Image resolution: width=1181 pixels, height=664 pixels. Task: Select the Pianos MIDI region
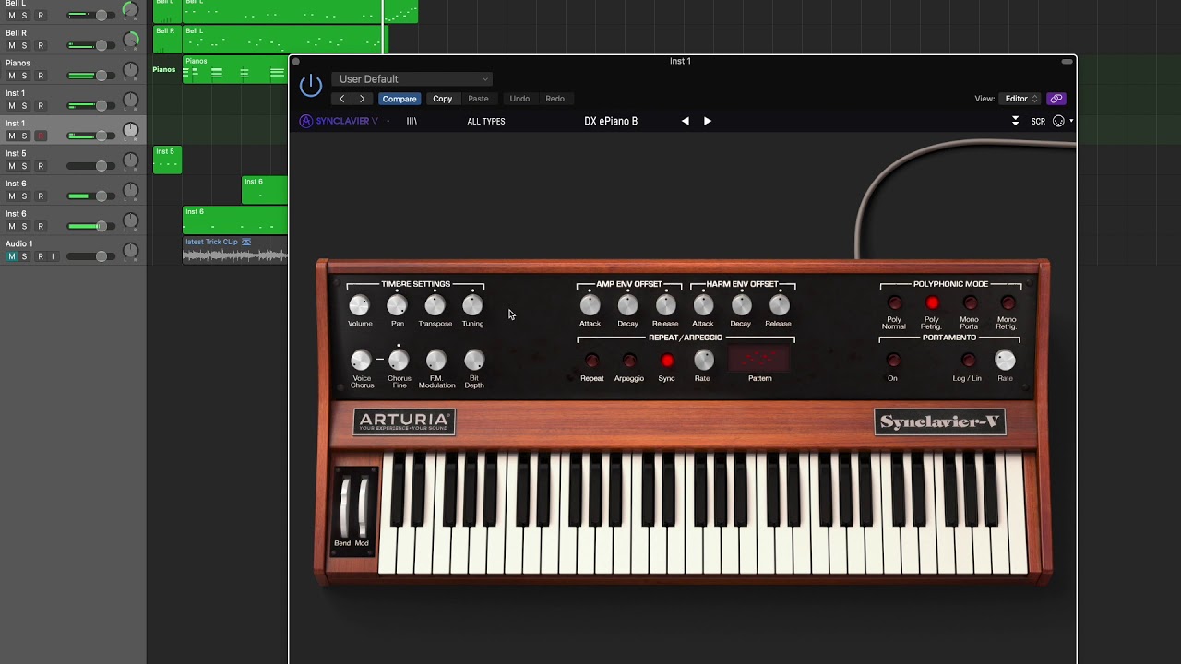coord(235,69)
